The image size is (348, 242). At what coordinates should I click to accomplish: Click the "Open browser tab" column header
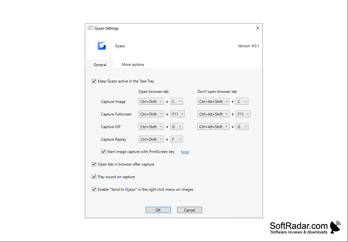click(x=154, y=92)
